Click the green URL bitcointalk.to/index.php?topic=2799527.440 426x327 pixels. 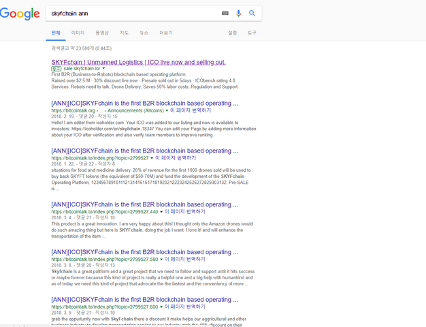pyautogui.click(x=105, y=212)
